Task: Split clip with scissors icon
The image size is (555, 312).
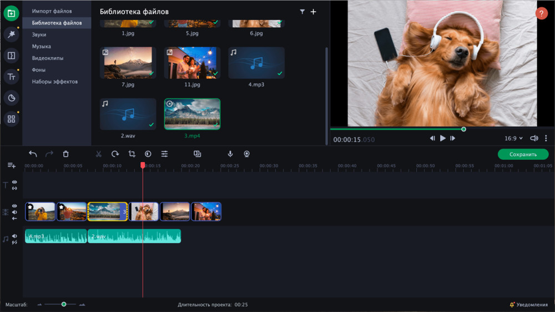Action: coord(98,154)
